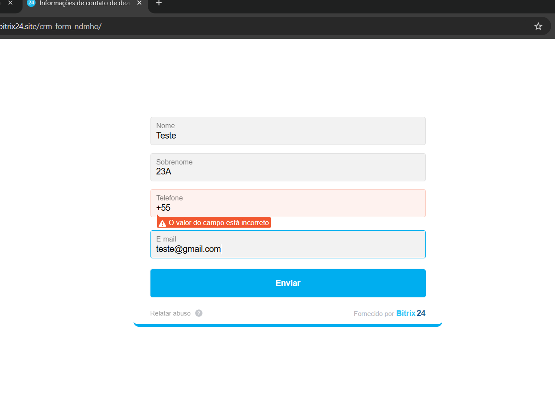555x393 pixels.
Task: Close the "Informações de contato" tab
Action: (139, 3)
